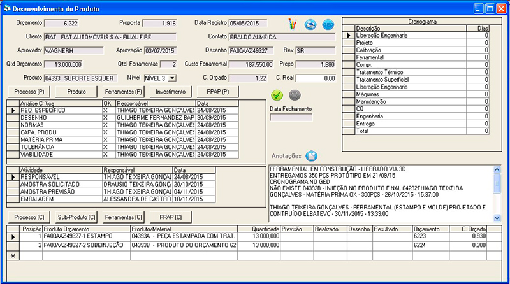This screenshot has height=284, width=510.
Task: Click the Rev field SR
Action: tap(316, 51)
